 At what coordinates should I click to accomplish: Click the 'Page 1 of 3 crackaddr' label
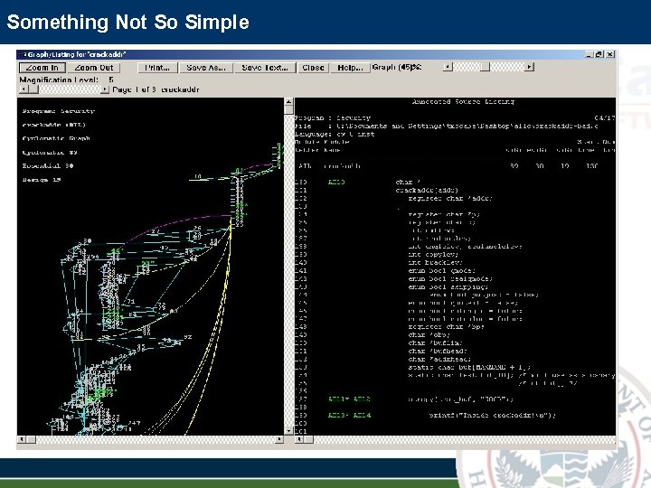click(156, 89)
